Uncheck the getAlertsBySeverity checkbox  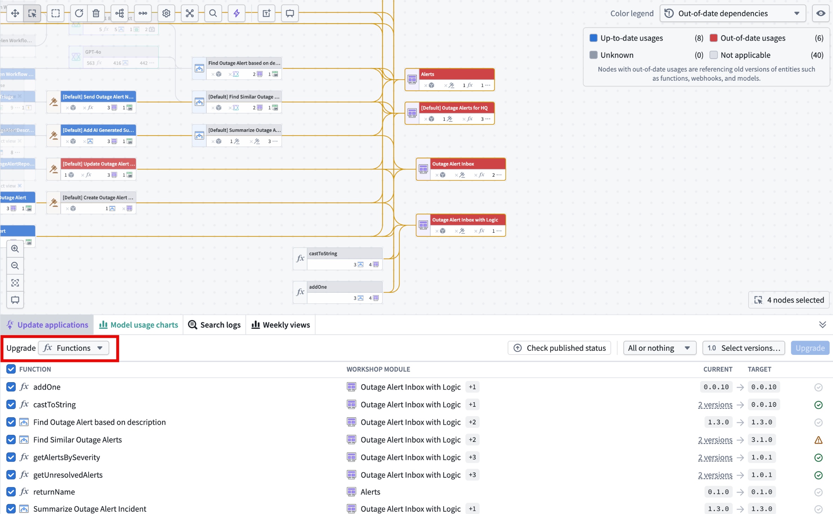(x=11, y=457)
